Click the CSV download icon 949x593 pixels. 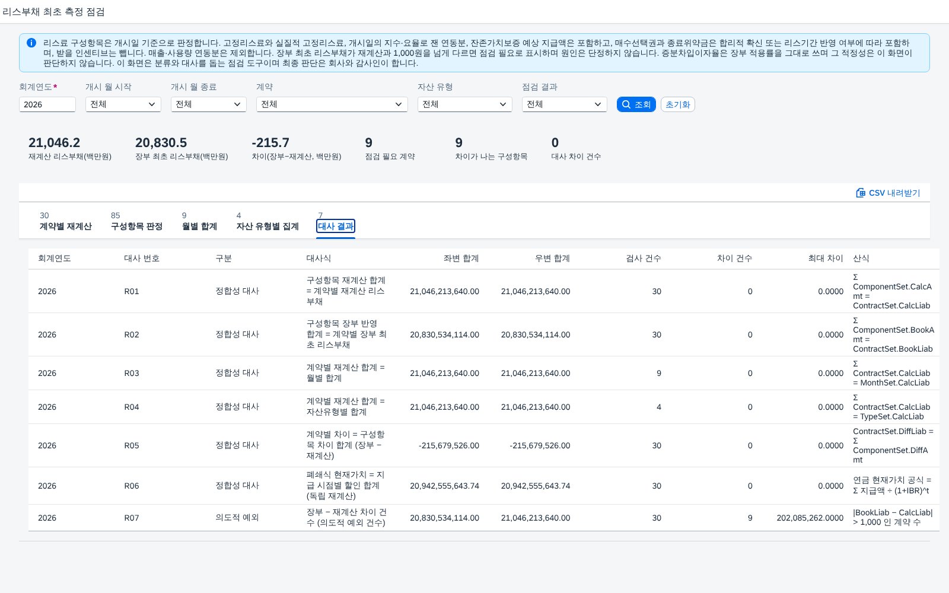point(861,193)
